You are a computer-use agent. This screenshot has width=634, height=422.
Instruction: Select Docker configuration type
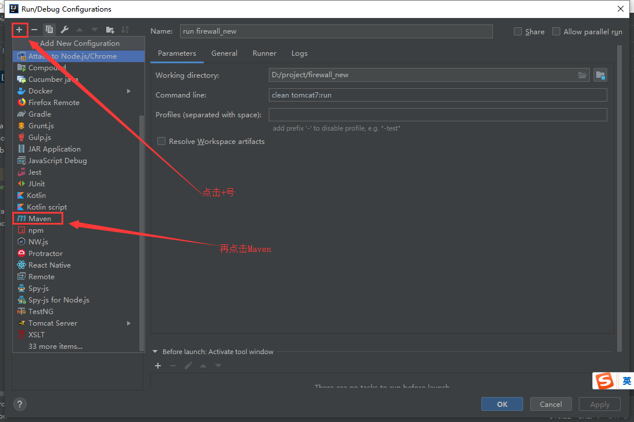tap(78, 91)
